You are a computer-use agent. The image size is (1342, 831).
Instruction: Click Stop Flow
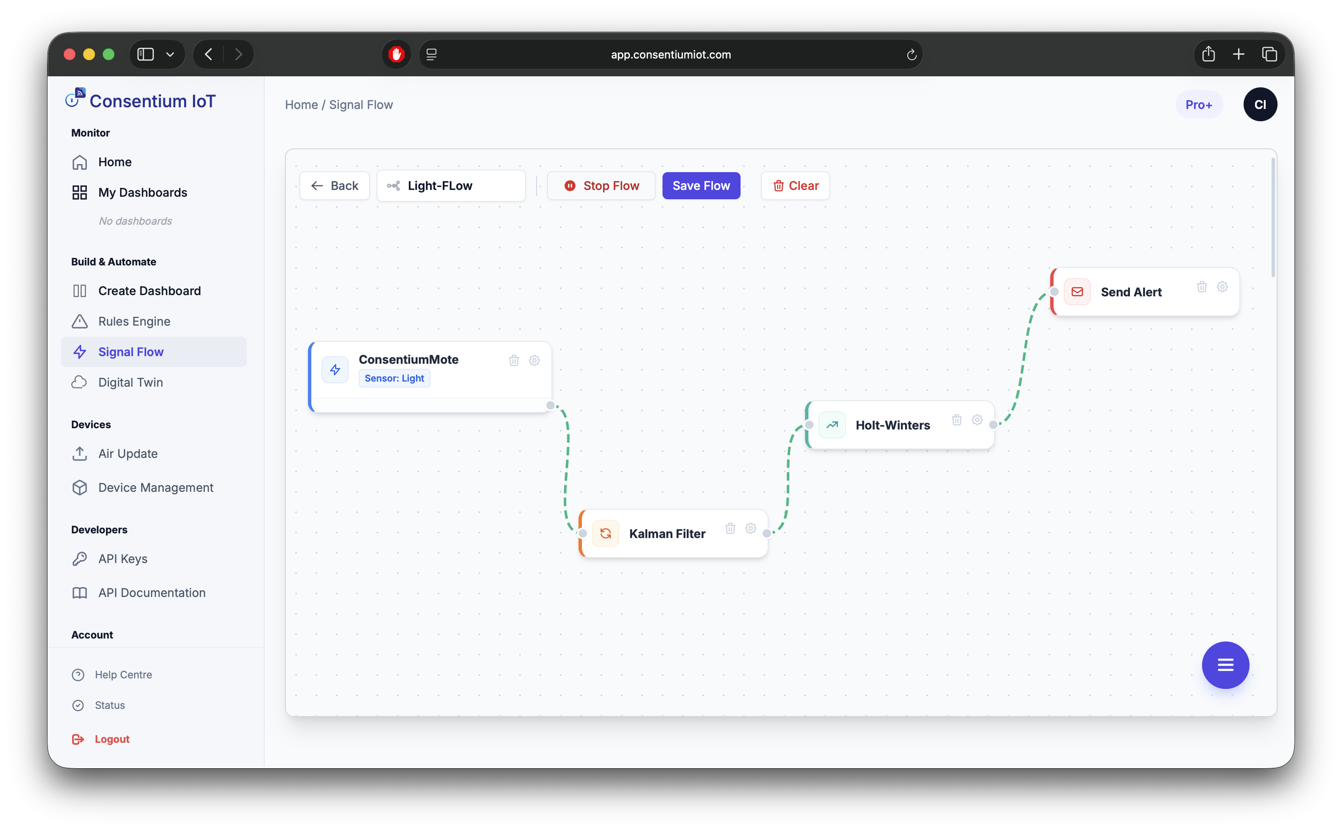point(601,186)
